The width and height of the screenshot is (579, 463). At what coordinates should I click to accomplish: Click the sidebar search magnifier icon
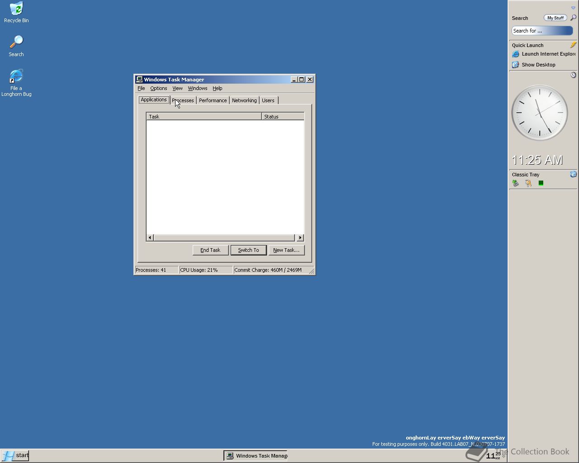(573, 18)
